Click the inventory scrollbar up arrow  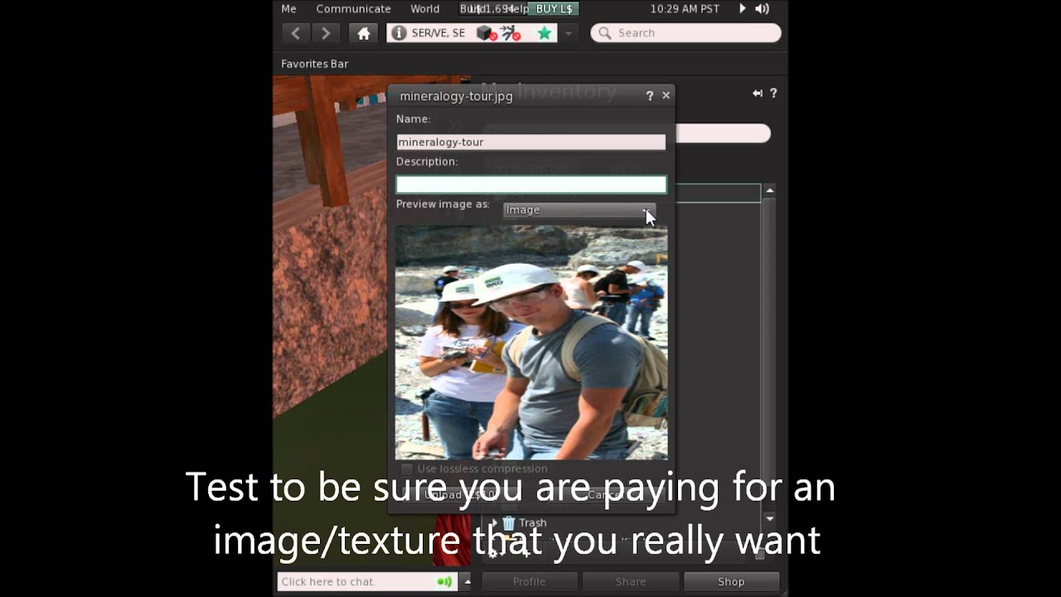(x=769, y=191)
